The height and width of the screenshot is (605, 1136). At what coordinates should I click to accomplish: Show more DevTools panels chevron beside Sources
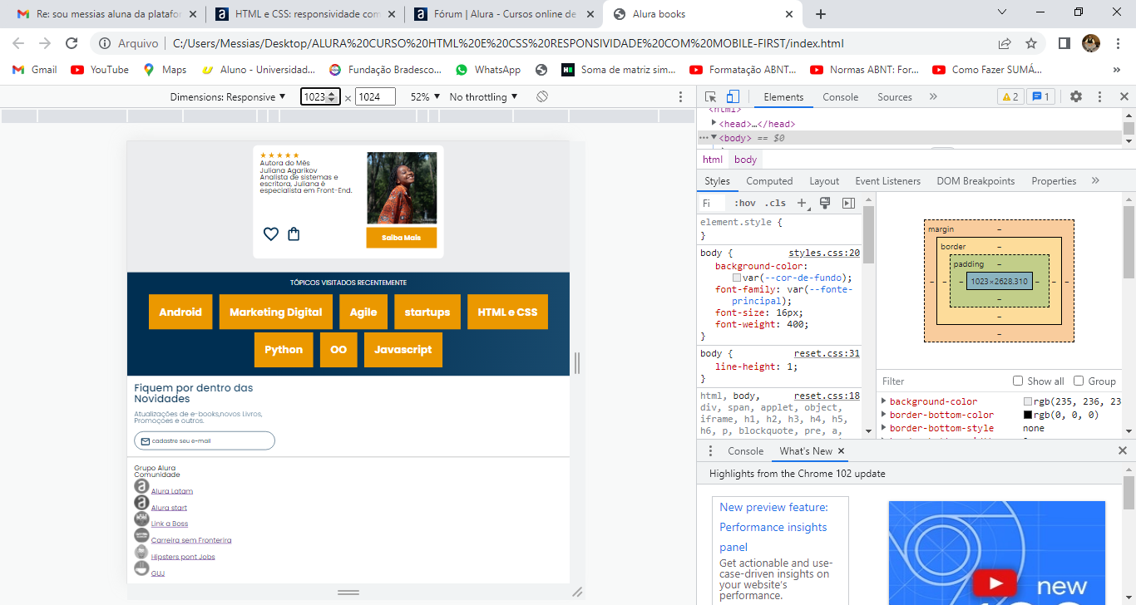coord(933,97)
